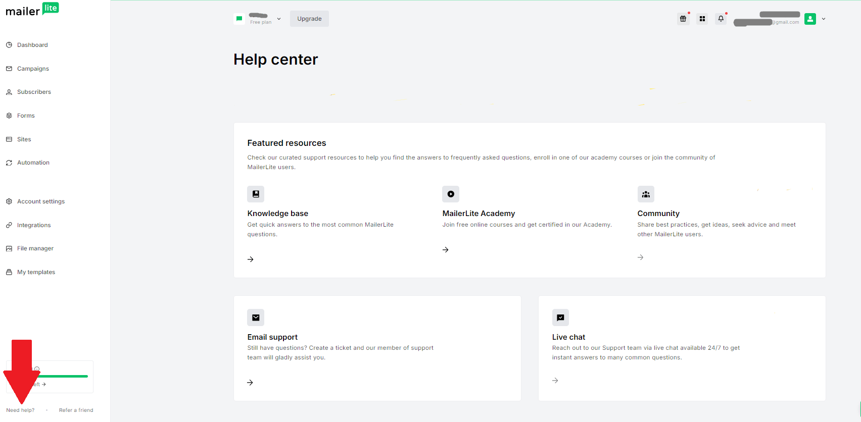Open Live chat via its arrow
861x422 pixels.
pyautogui.click(x=555, y=380)
